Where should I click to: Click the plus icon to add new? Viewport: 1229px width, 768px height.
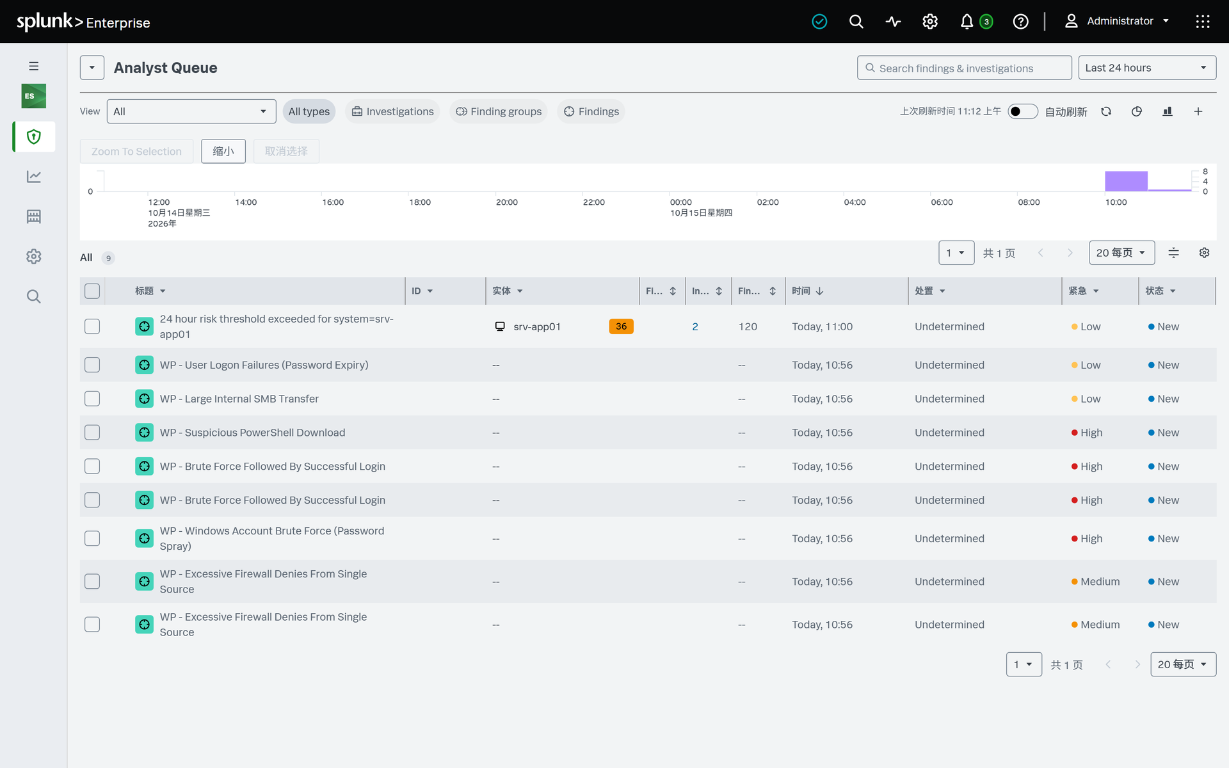[1198, 111]
